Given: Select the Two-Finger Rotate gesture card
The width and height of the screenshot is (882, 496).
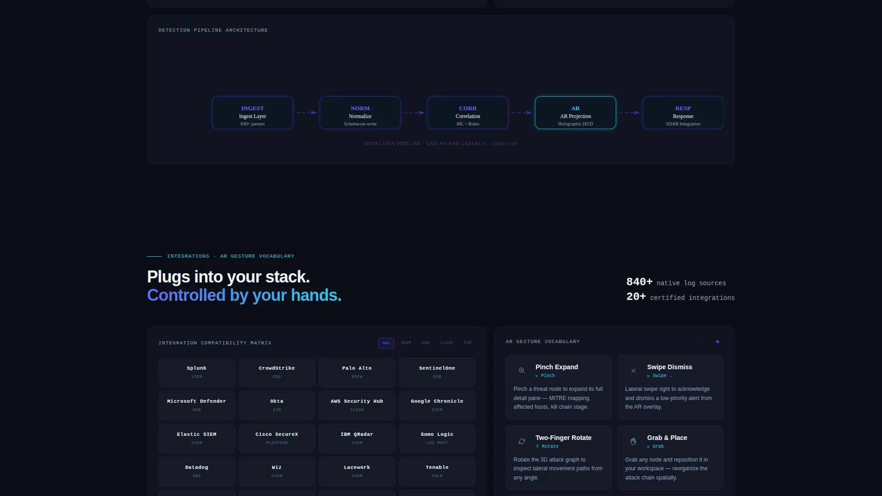Looking at the screenshot, I should click(559, 458).
